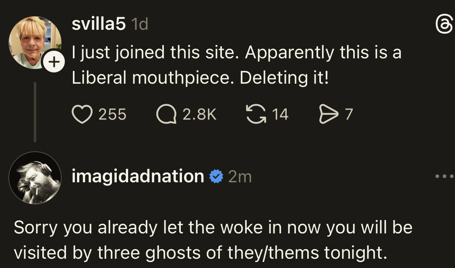Visit the svilla5 username link

[99, 25]
